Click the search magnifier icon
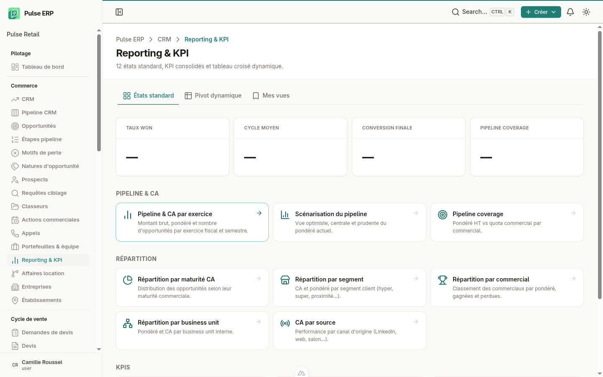The image size is (603, 377). pos(455,12)
